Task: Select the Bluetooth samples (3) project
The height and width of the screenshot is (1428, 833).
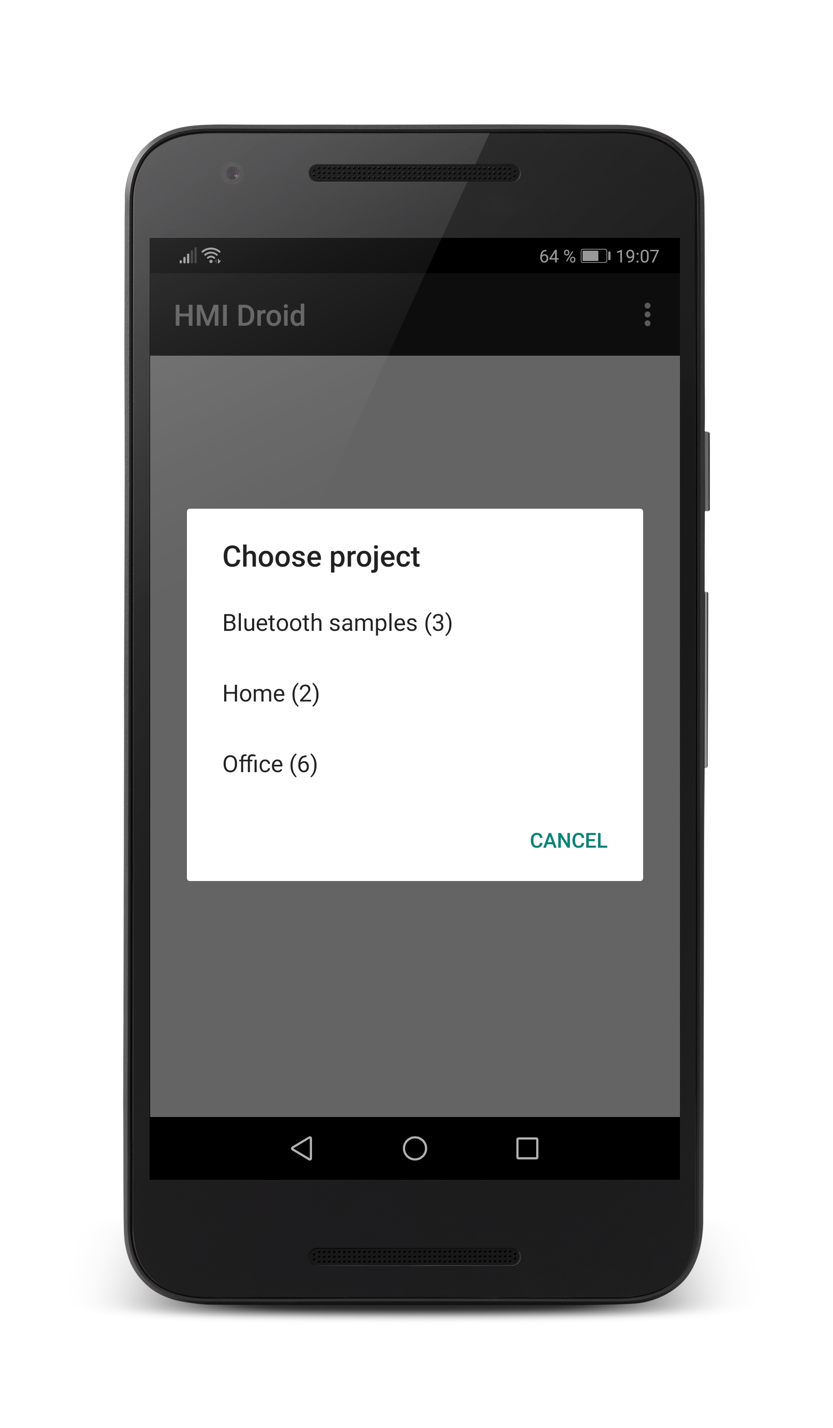Action: [x=415, y=623]
